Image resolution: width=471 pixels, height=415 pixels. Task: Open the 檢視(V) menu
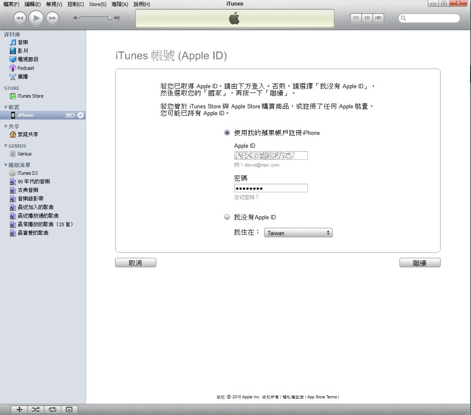[54, 4]
